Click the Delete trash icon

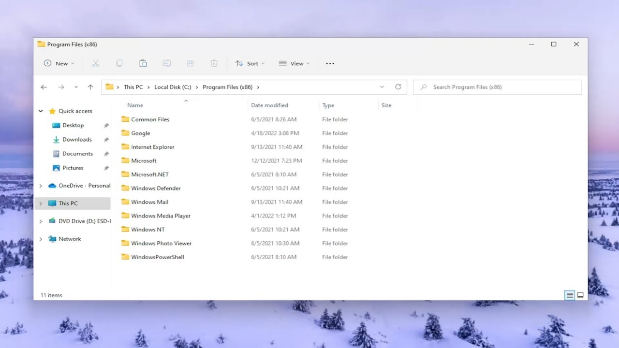[214, 63]
